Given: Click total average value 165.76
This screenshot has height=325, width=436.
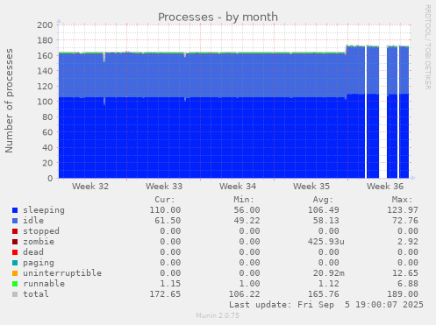Looking at the screenshot, I should [x=324, y=294].
